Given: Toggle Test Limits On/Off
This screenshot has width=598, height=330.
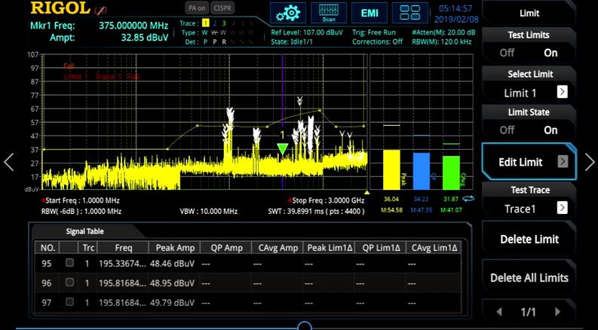Looking at the screenshot, I should tap(529, 53).
